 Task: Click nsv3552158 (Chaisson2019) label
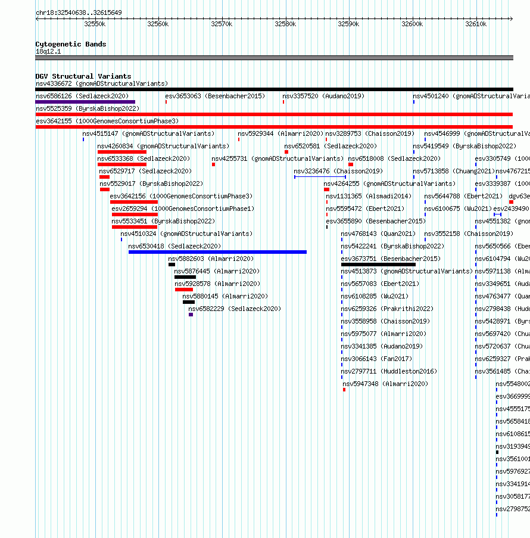[x=469, y=234]
